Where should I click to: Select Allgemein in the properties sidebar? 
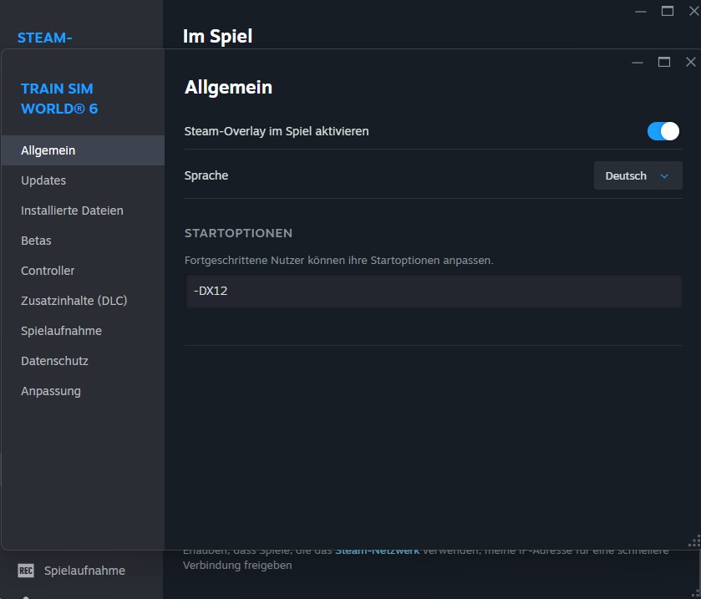48,150
